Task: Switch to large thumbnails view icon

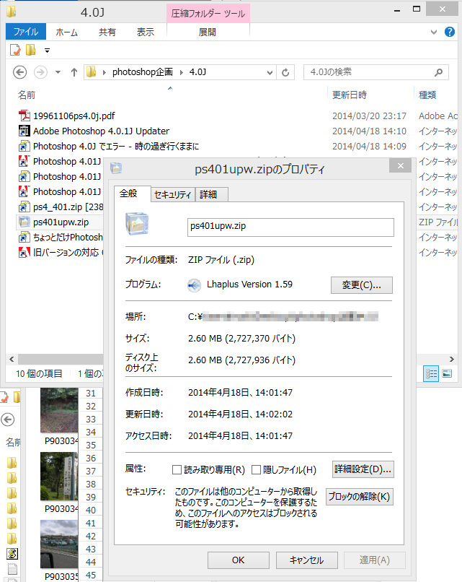Action: tap(447, 373)
